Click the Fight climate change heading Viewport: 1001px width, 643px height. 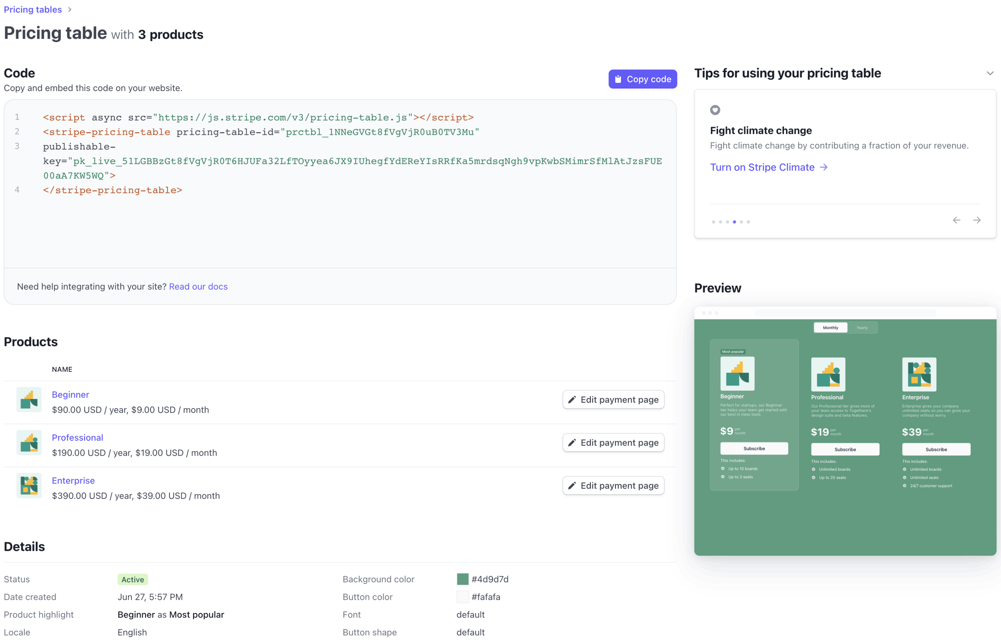pyautogui.click(x=761, y=130)
